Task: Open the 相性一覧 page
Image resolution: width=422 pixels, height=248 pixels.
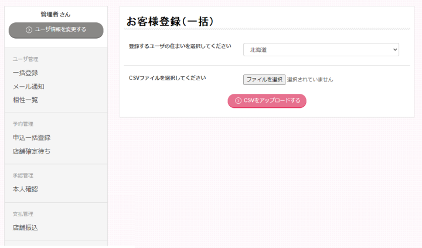Action: [25, 100]
